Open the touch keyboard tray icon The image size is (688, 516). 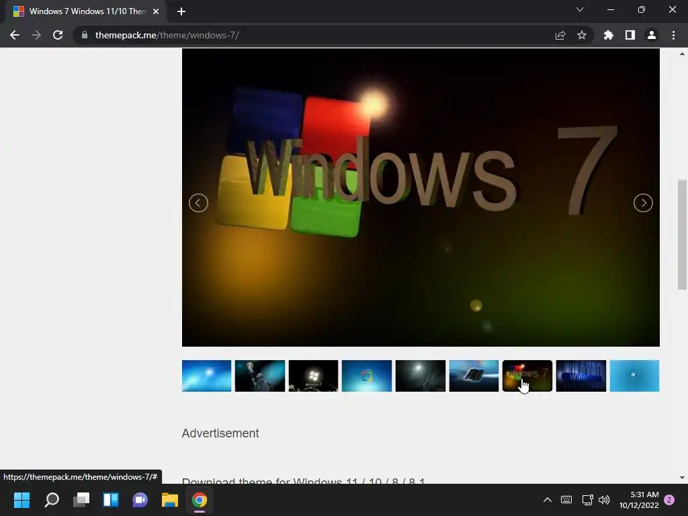pyautogui.click(x=566, y=500)
